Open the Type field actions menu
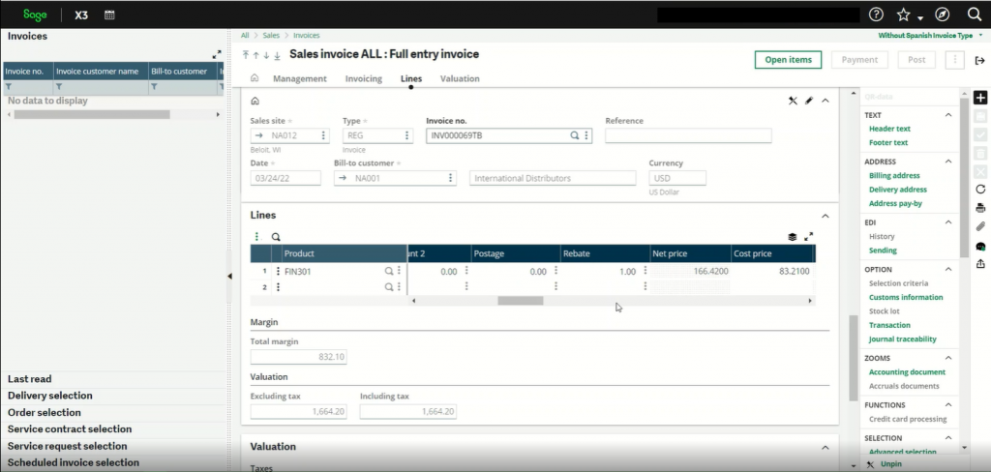This screenshot has height=472, width=991. [406, 135]
